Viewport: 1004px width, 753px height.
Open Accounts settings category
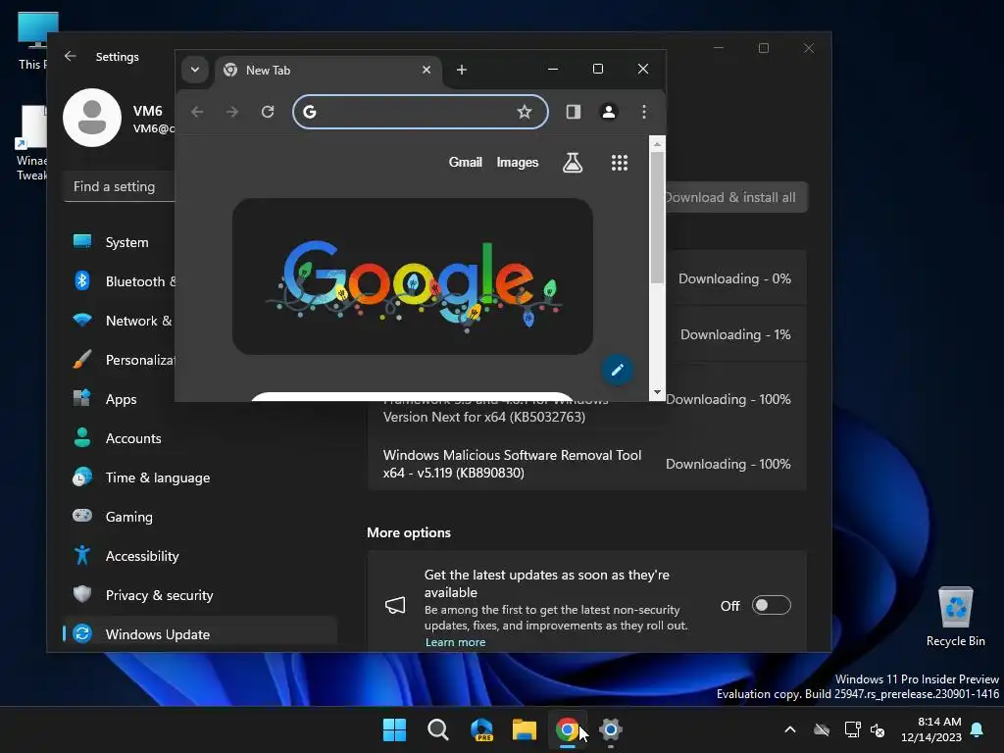pyautogui.click(x=200, y=438)
